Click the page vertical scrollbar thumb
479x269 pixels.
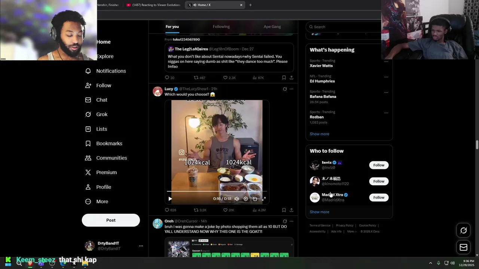(x=477, y=145)
